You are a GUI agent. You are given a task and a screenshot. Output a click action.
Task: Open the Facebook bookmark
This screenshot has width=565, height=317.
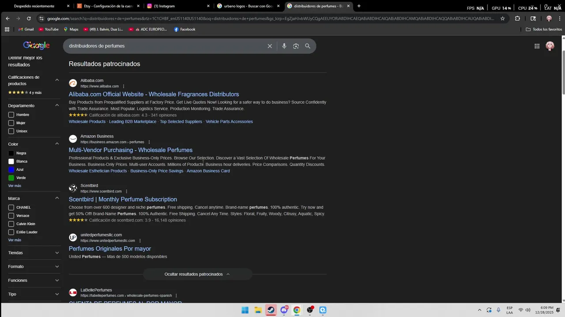point(185,29)
